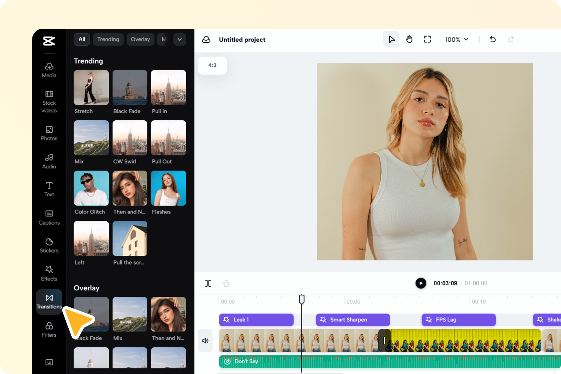The width and height of the screenshot is (561, 374).
Task: Click the timeline playhead handle
Action: 302,299
